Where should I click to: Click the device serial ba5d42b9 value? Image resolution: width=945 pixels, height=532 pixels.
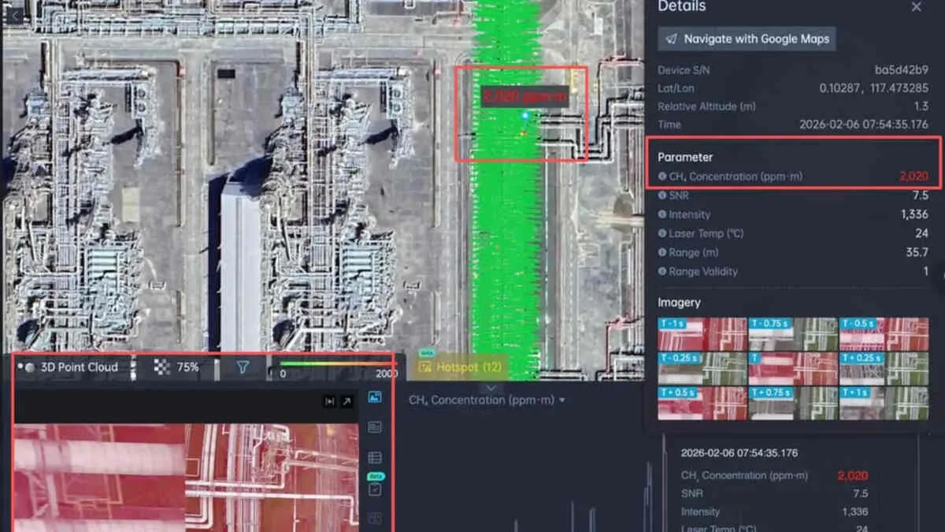[x=901, y=70]
